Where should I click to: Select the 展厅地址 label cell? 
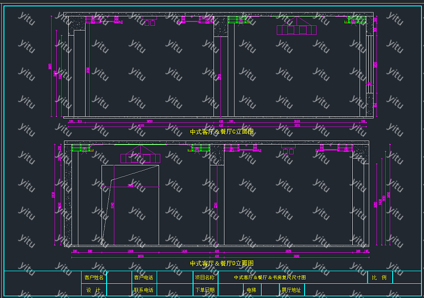coord(292,290)
